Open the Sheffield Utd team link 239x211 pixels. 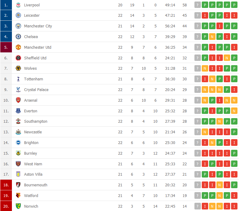(x=35, y=58)
